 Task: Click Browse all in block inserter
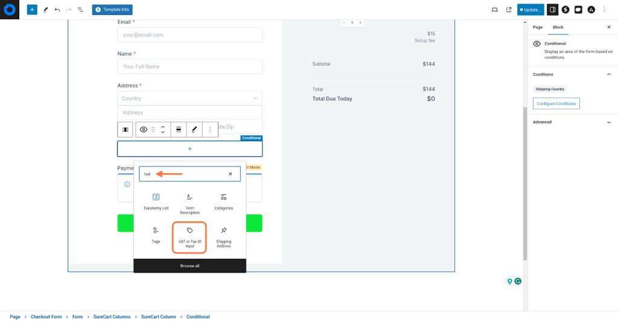[x=190, y=265]
